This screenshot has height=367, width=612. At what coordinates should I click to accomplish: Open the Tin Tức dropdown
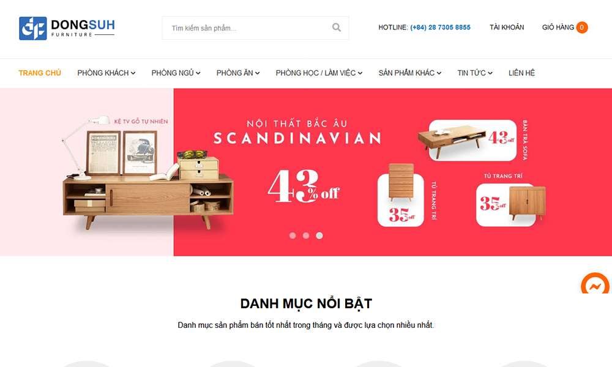click(x=475, y=73)
